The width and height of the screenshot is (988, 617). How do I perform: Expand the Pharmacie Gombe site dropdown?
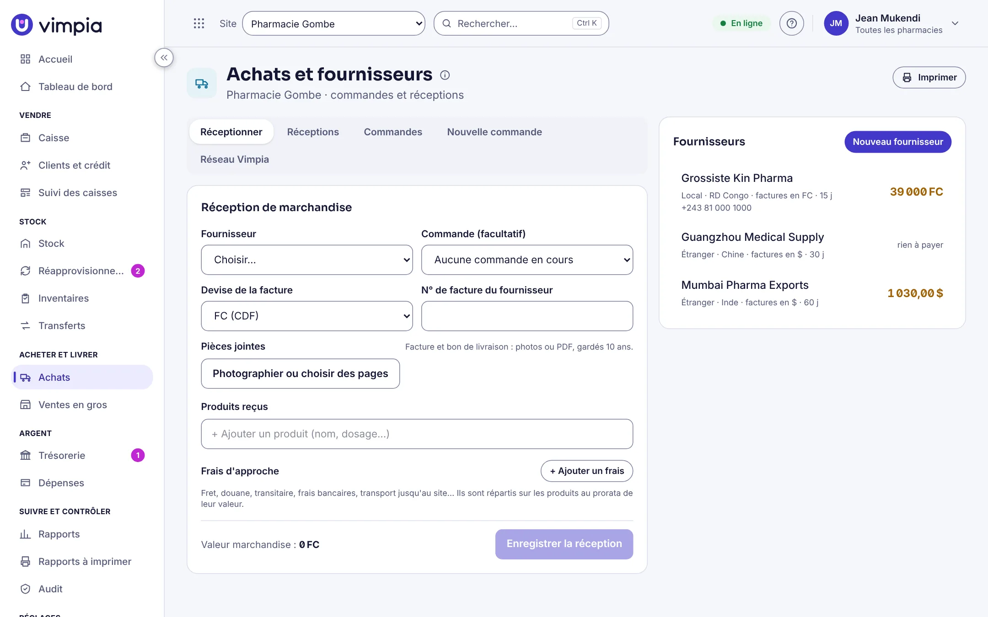(x=333, y=23)
